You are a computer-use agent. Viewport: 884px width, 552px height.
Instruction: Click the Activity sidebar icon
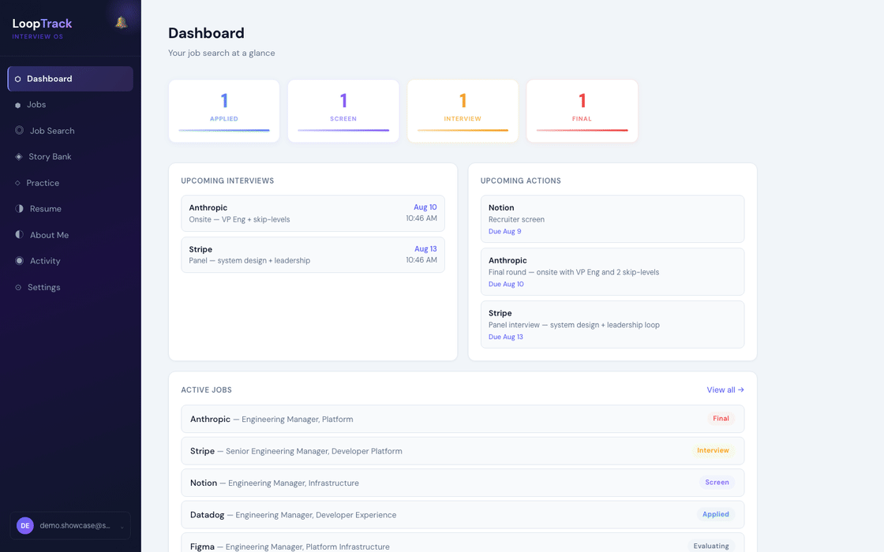(19, 261)
